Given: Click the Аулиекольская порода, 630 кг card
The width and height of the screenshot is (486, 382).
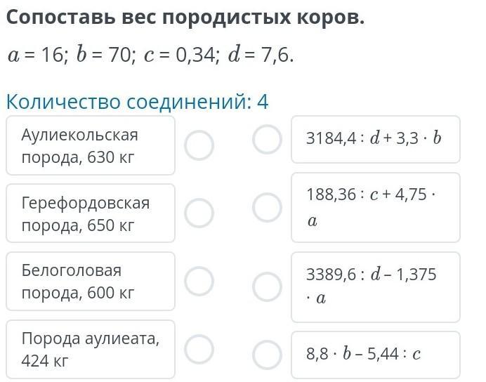Looking at the screenshot, I should [x=91, y=145].
